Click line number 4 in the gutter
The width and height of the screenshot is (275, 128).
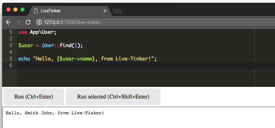(x=11, y=52)
